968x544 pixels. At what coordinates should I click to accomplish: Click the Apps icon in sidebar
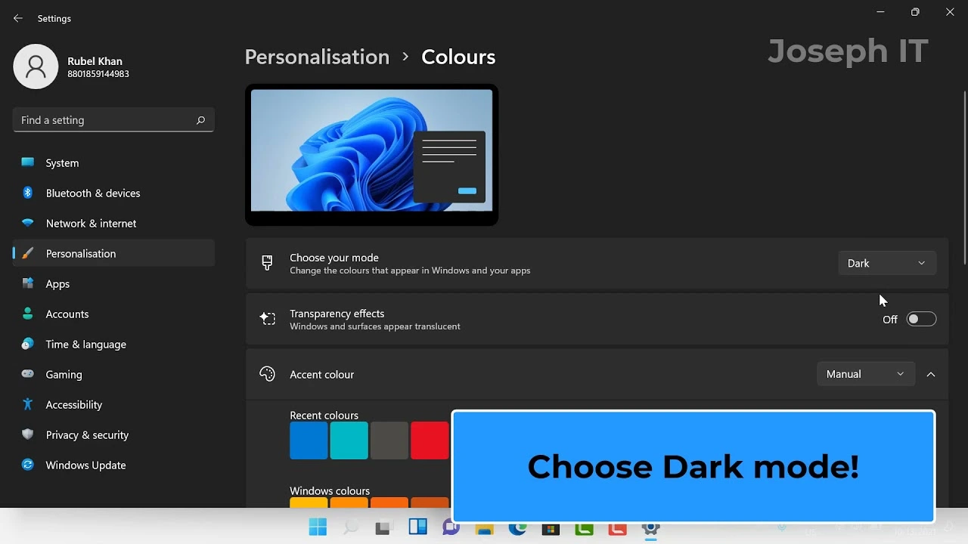(x=28, y=283)
